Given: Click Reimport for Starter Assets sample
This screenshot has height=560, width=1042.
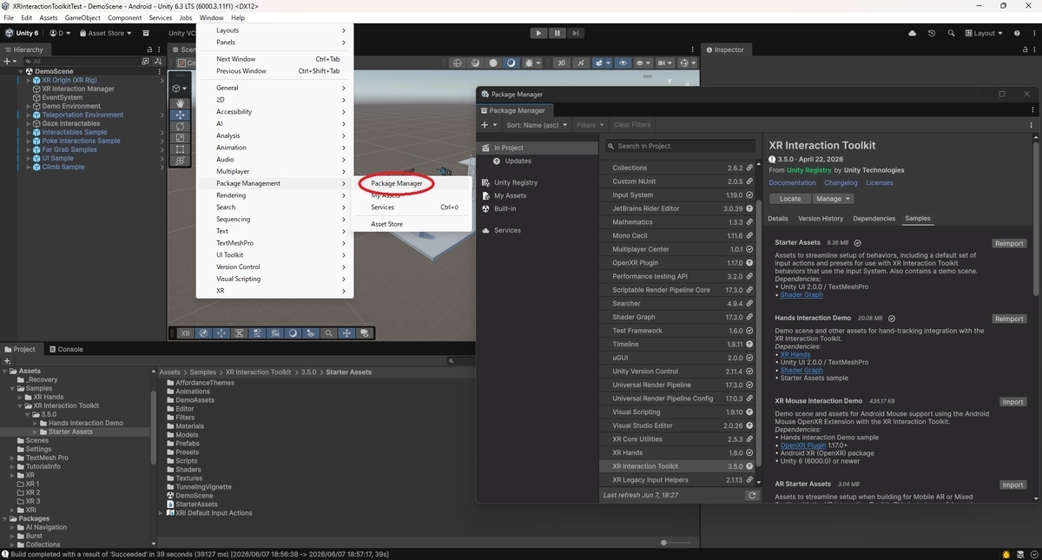Looking at the screenshot, I should pyautogui.click(x=1009, y=244).
